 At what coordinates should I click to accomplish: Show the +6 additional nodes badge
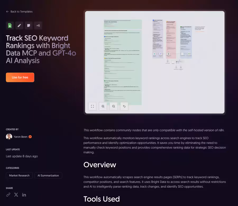[38, 25]
